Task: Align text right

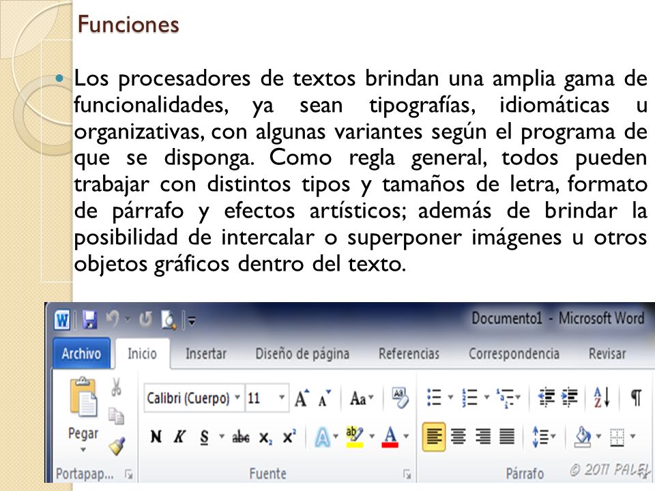Action: coord(483,437)
